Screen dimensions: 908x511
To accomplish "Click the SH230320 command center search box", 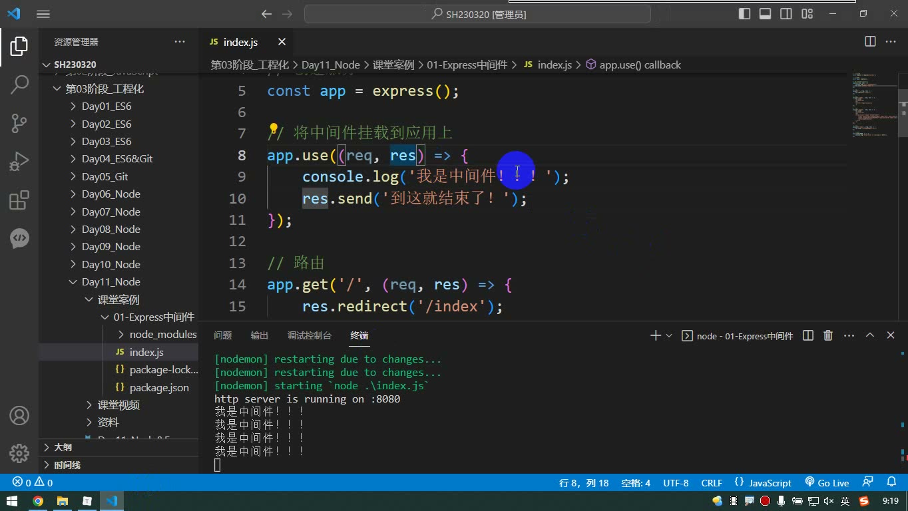I will 477,14.
